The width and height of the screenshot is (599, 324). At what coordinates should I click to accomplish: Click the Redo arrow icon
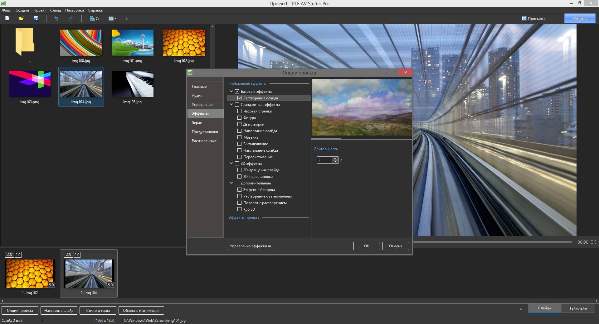coord(71,18)
